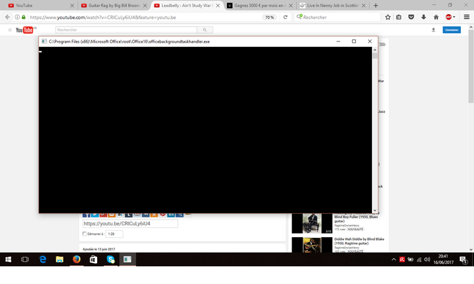This screenshot has height=284, width=474.
Task: Click the console scrollbar up arrow
Action: tap(375, 50)
